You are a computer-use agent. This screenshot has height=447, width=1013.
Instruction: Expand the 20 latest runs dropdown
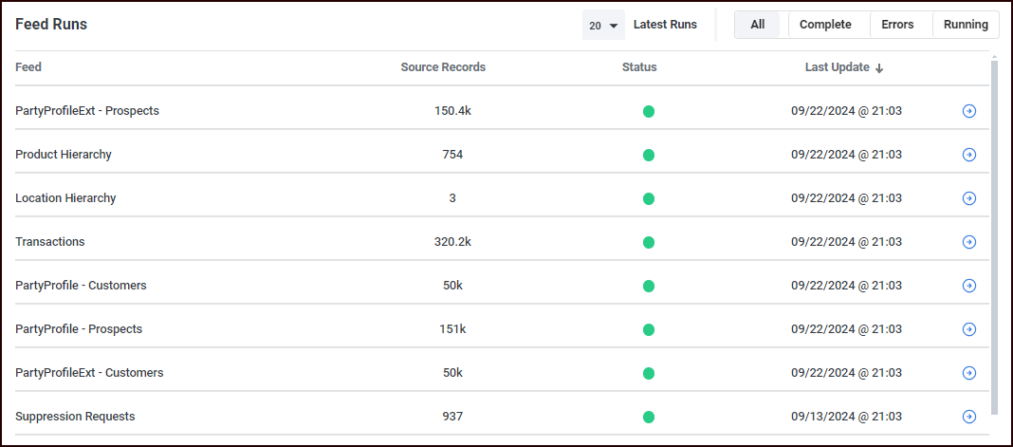[603, 26]
